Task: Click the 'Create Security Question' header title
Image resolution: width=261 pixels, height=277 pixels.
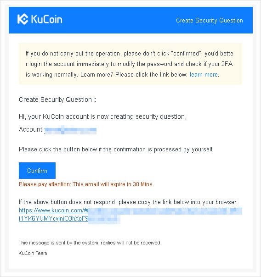Action: click(x=210, y=21)
